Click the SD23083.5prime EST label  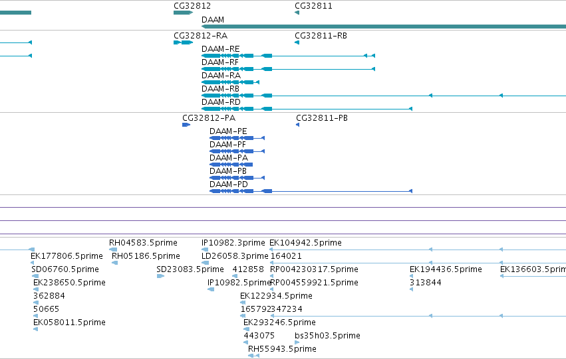(190, 269)
